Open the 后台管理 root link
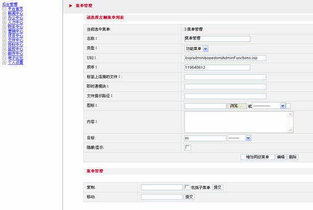The image size is (313, 210). (10, 5)
